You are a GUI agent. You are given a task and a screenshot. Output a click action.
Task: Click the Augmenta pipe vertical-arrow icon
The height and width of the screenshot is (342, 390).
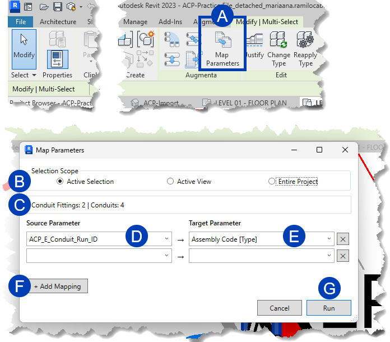point(171,59)
